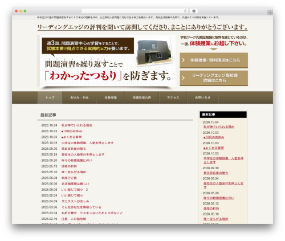Select the お休み・料金 navigation tab
The width and height of the screenshot is (285, 241).
pos(79,97)
